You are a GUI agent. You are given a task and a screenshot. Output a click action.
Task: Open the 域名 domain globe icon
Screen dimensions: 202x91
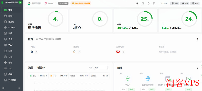pos(5,63)
